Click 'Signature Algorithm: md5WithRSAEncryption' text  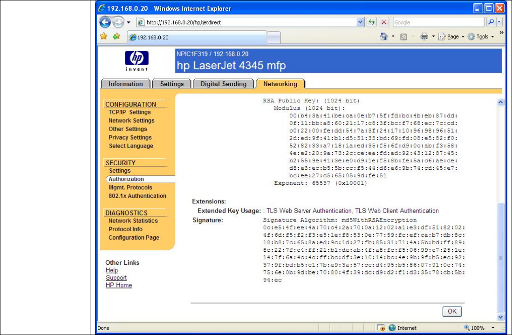pyautogui.click(x=340, y=220)
